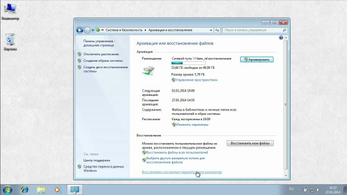Open the blue help question mark
The image size is (347, 195).
(x=281, y=38)
